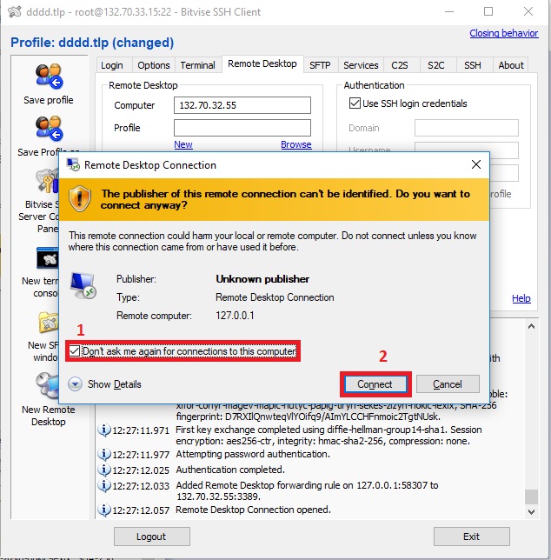Screen dimensions: 551x560
Task: Select the Remote Desktop tab
Action: (262, 64)
